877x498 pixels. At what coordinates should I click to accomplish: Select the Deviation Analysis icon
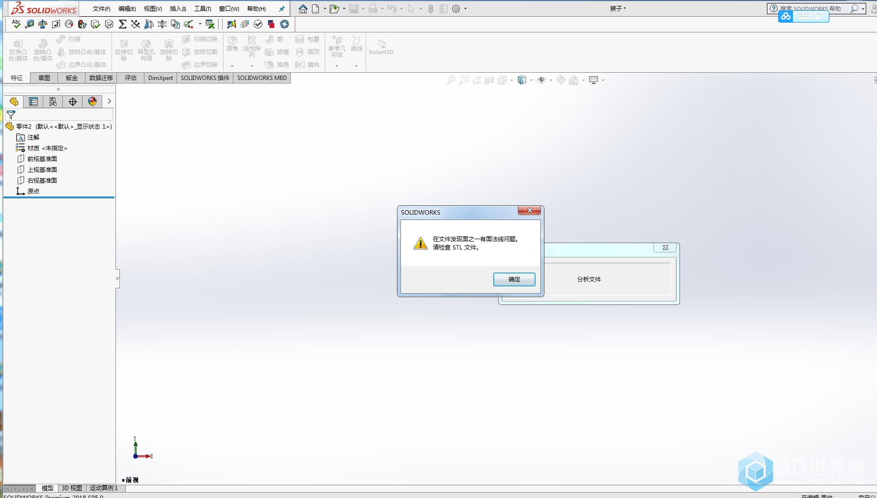click(x=136, y=24)
